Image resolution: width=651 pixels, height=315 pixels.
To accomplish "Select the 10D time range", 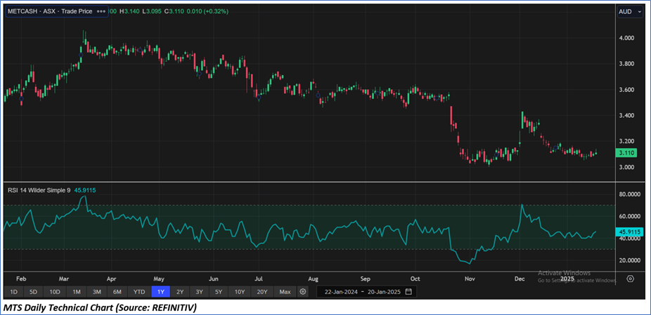I will click(x=55, y=292).
